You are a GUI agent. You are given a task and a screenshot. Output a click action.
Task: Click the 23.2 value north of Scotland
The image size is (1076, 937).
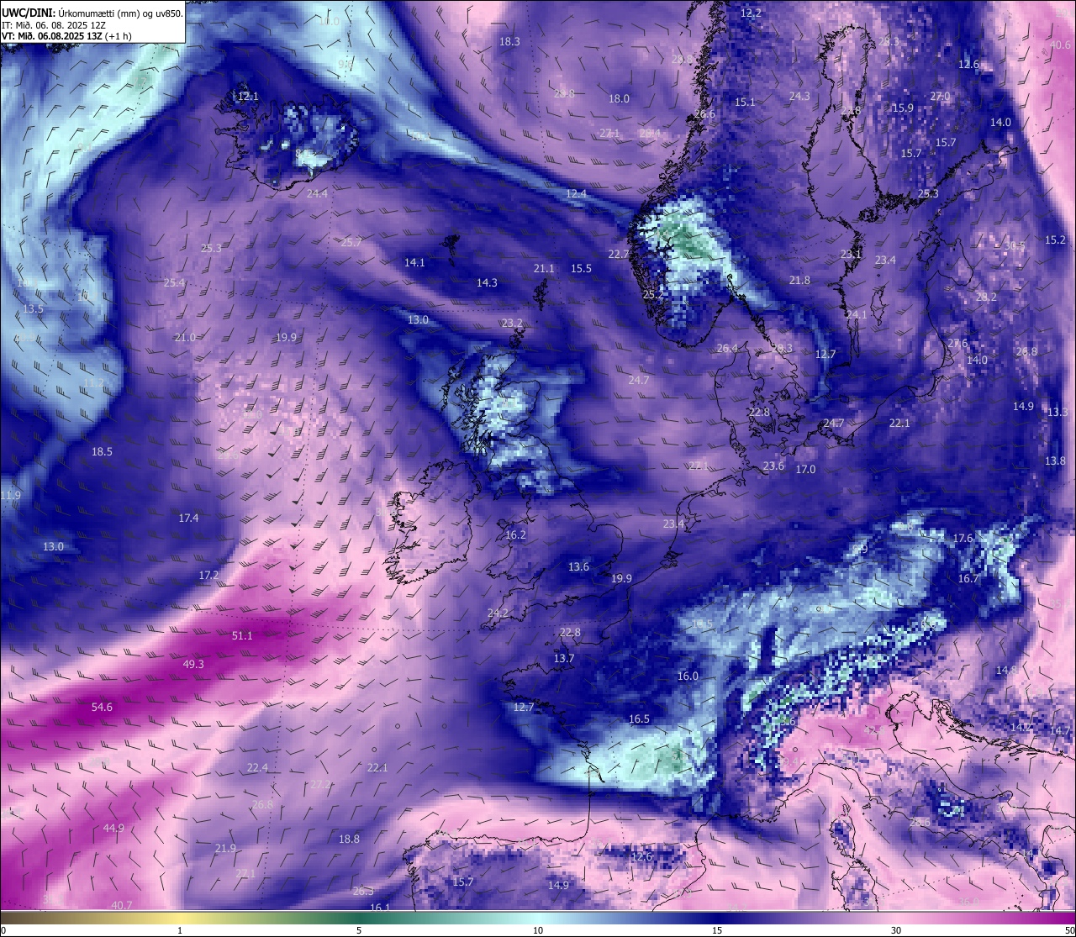512,323
